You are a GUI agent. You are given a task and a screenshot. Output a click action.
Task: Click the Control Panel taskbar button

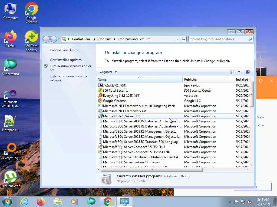pyautogui.click(x=124, y=202)
